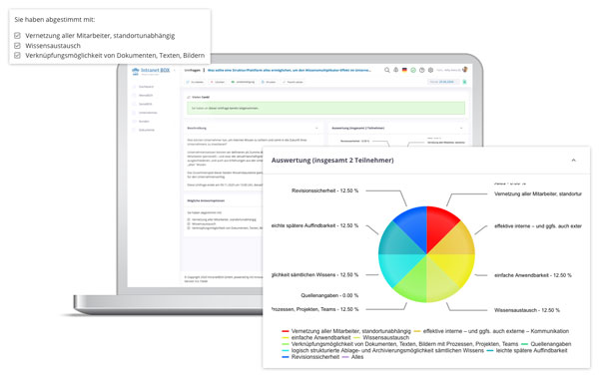This screenshot has width=599, height=377.
Task: Click the green checkmark status icon
Action: tap(413, 70)
